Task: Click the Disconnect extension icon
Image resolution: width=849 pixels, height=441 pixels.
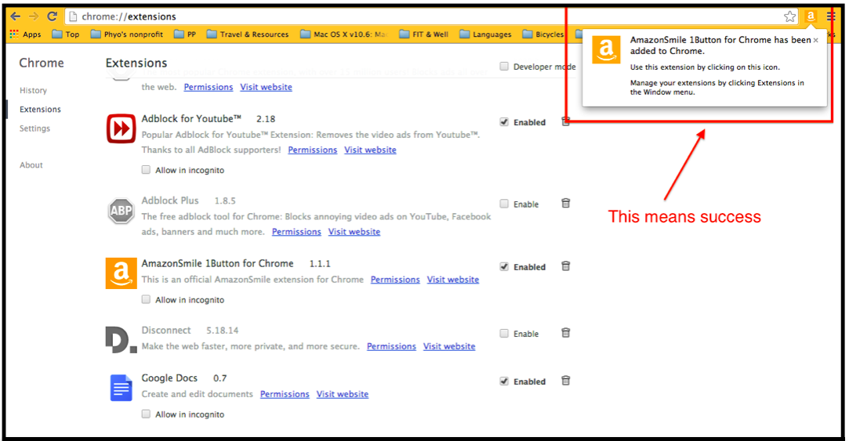Action: point(121,340)
